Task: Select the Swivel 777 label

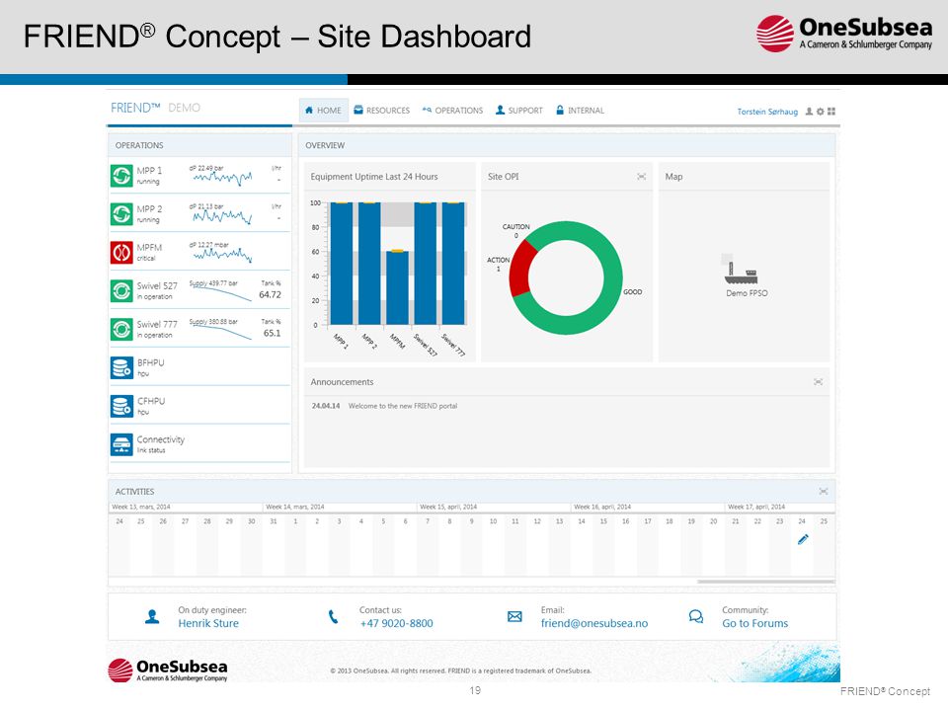Action: (157, 324)
